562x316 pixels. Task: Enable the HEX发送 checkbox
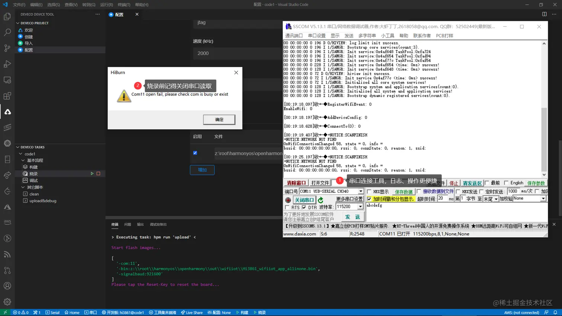458,192
